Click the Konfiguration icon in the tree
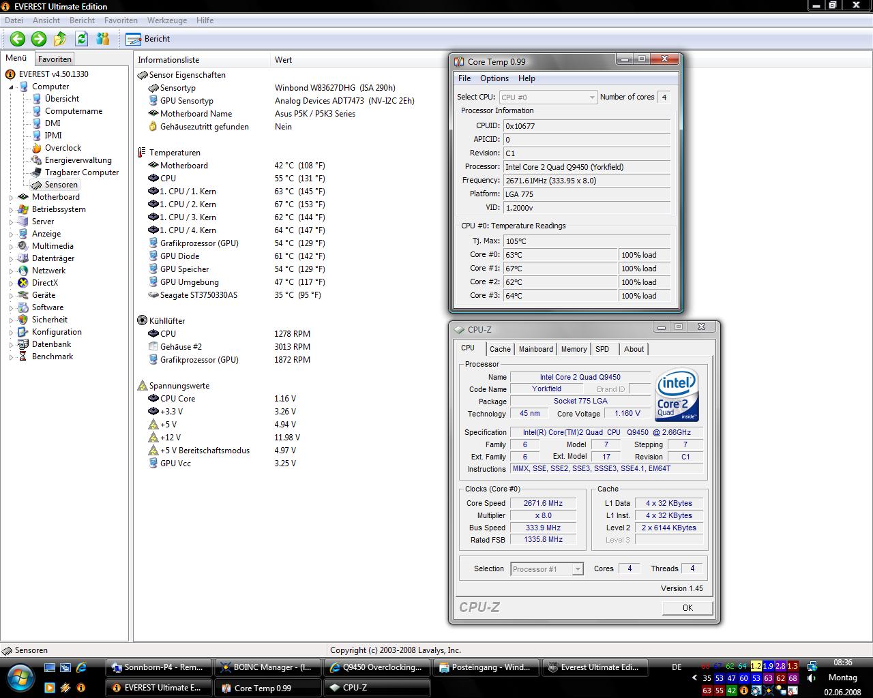Image resolution: width=873 pixels, height=698 pixels. (23, 332)
